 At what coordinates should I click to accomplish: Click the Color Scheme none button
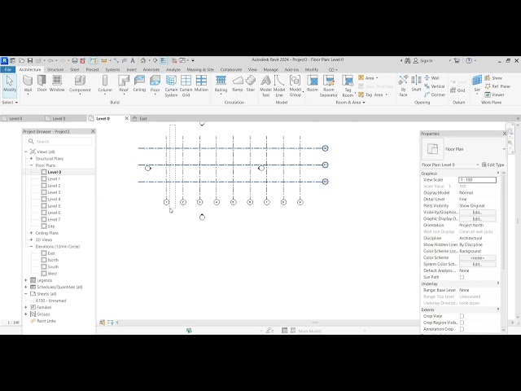[x=478, y=257]
